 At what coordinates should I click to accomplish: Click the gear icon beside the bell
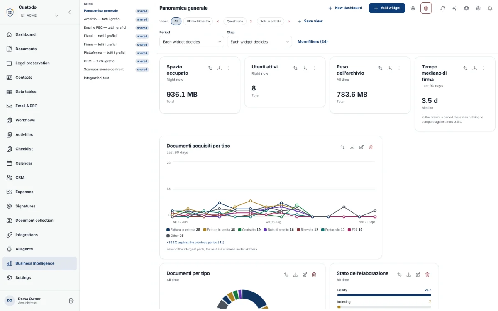click(x=478, y=8)
